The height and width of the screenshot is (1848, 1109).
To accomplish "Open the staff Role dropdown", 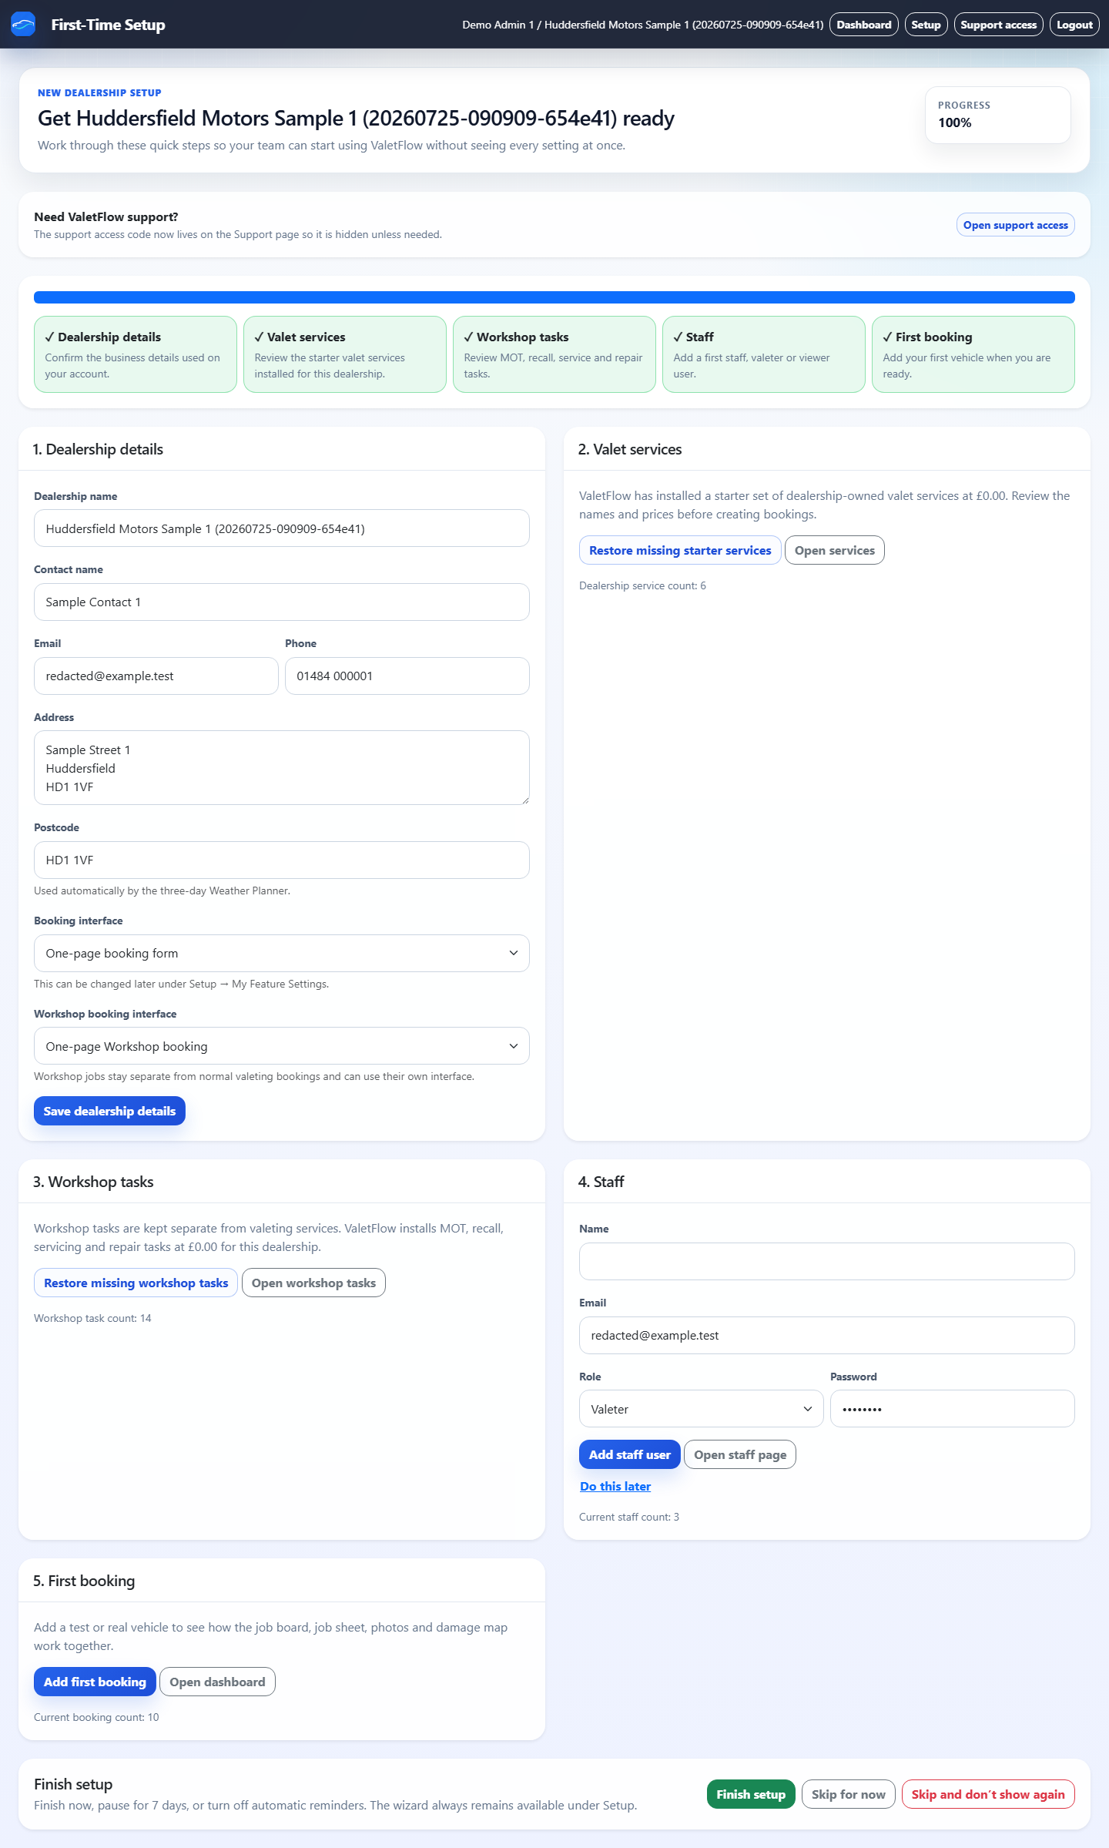I will (702, 1409).
